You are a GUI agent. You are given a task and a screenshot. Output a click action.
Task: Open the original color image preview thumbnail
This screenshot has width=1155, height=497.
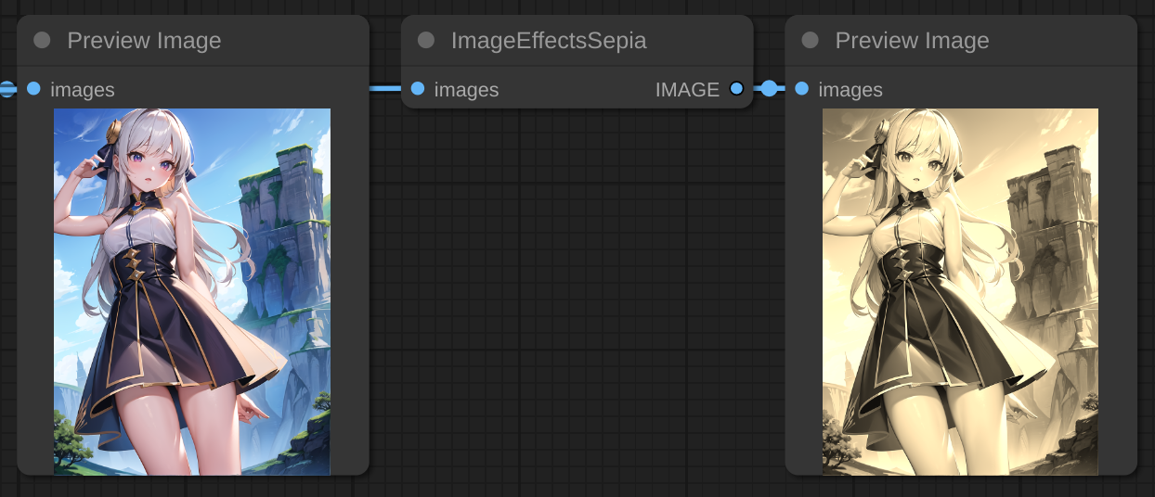tap(192, 291)
